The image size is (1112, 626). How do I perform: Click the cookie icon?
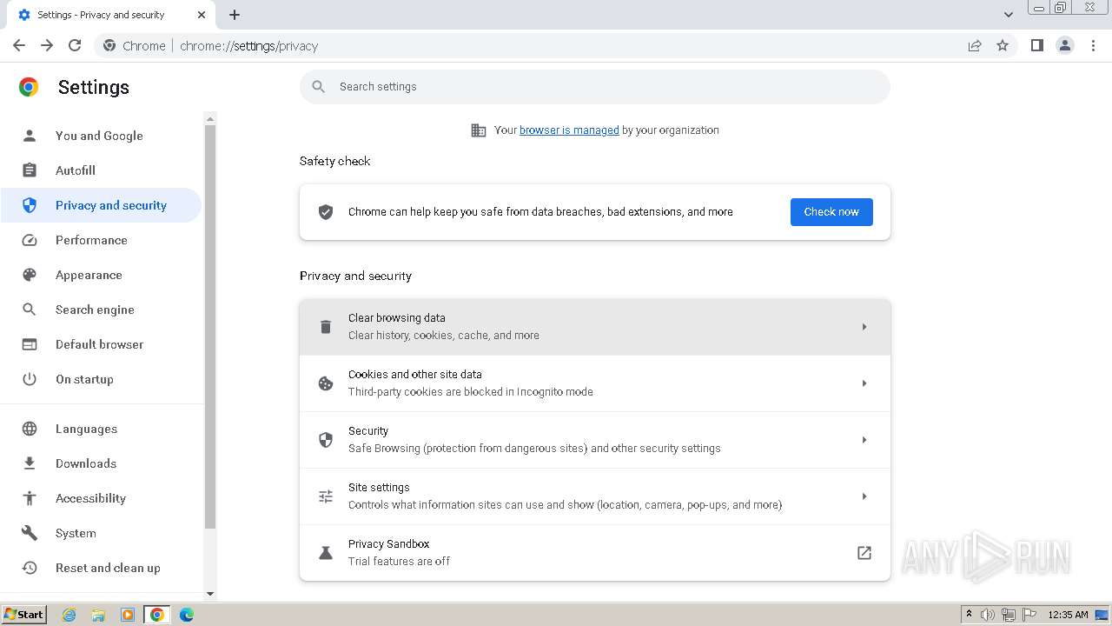coord(326,383)
